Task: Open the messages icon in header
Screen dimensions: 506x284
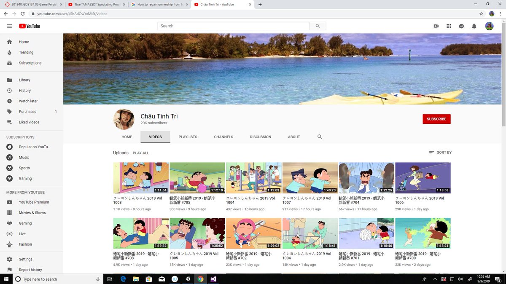Action: [461, 26]
